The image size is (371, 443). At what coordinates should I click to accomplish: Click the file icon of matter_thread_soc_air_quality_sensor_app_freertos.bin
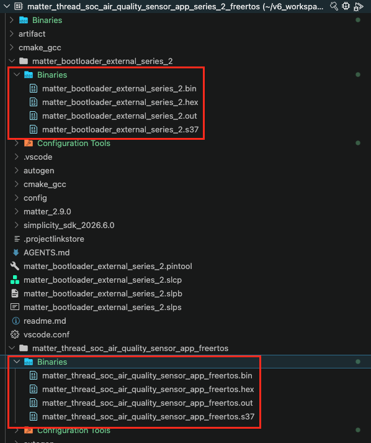34,375
